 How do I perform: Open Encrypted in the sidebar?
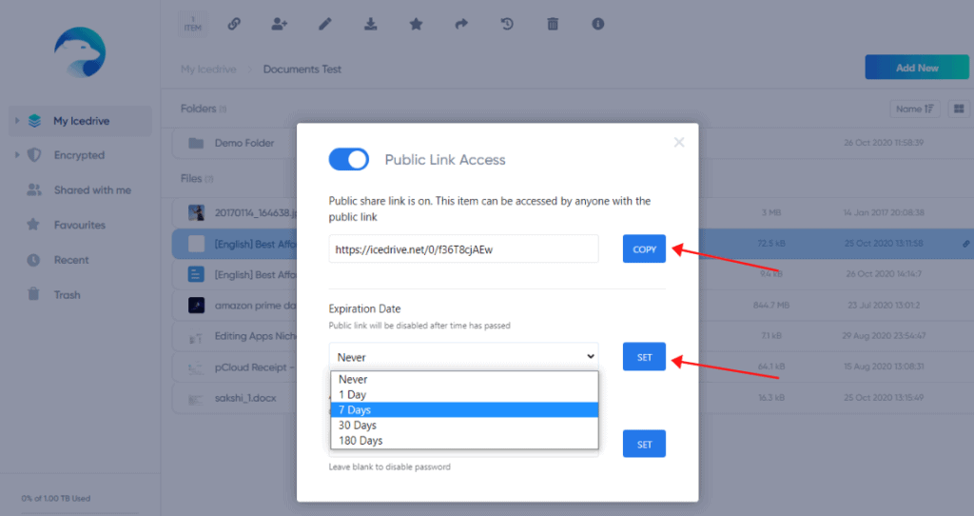(x=79, y=155)
